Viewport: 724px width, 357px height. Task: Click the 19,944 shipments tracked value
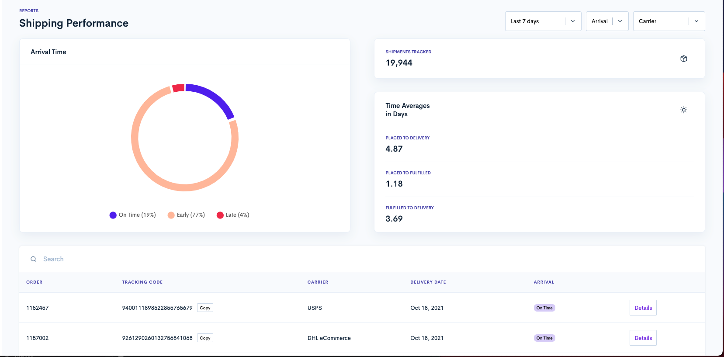tap(399, 63)
